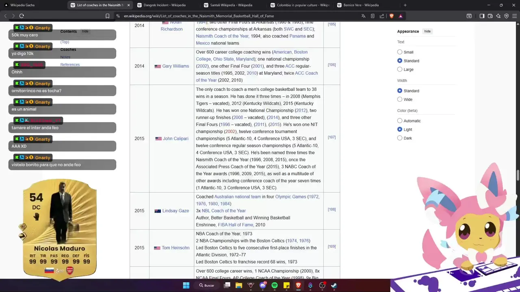Open reference footnote 107

332,137
